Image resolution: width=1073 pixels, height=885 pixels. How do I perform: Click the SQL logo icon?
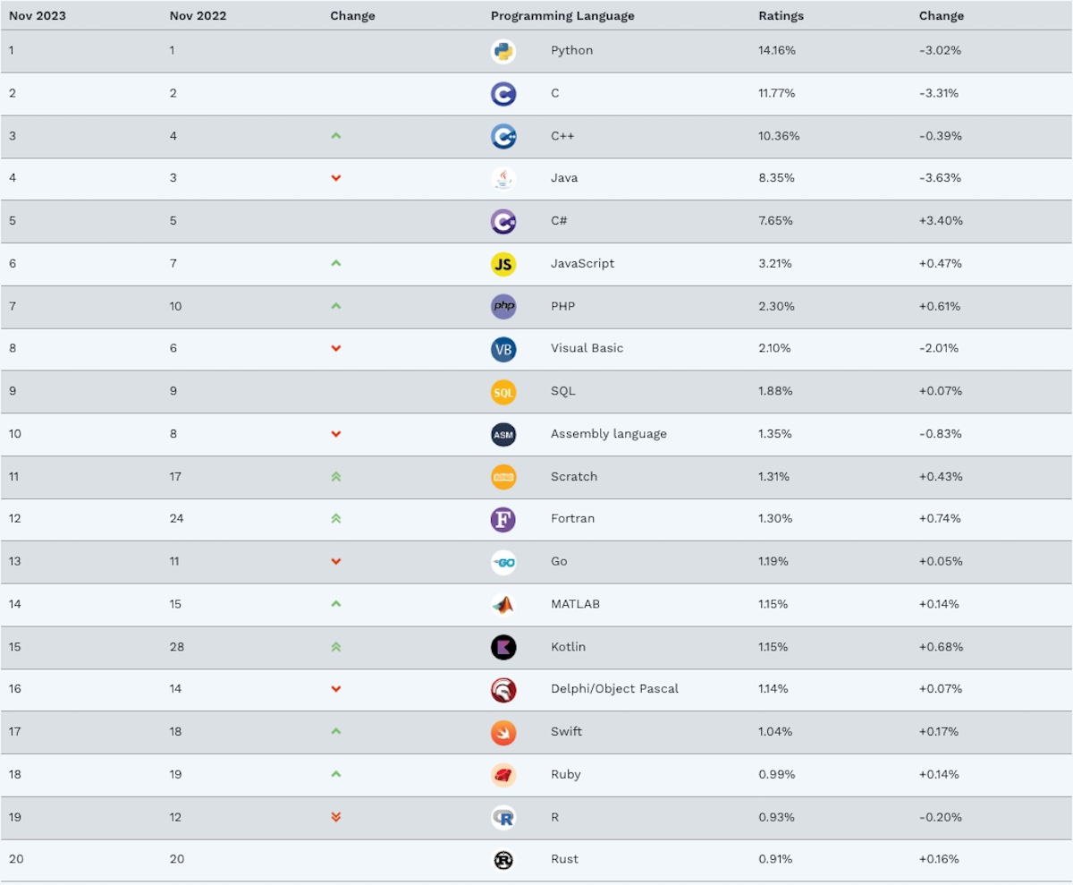[503, 392]
